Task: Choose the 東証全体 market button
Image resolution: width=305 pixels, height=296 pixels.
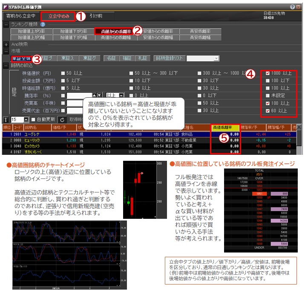Action: [x=21, y=58]
